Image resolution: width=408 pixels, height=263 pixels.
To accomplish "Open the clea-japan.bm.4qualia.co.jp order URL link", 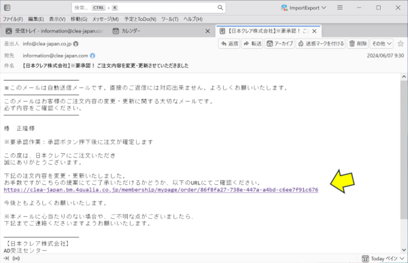I will pyautogui.click(x=160, y=190).
